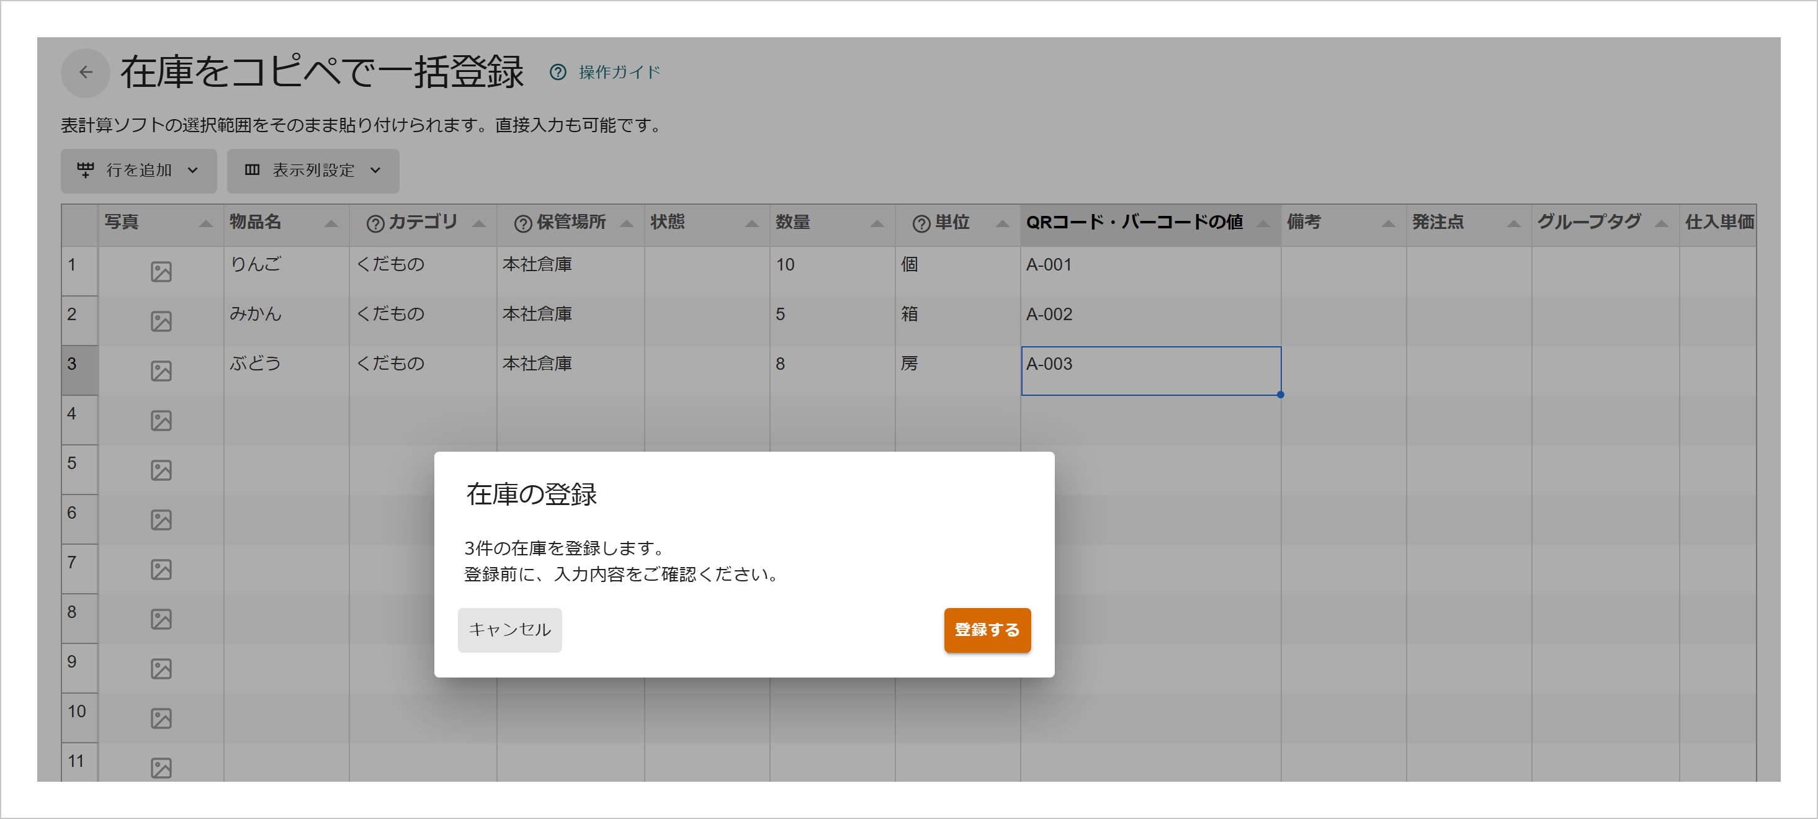Select the A-001 barcode cell
1818x819 pixels.
click(1150, 271)
